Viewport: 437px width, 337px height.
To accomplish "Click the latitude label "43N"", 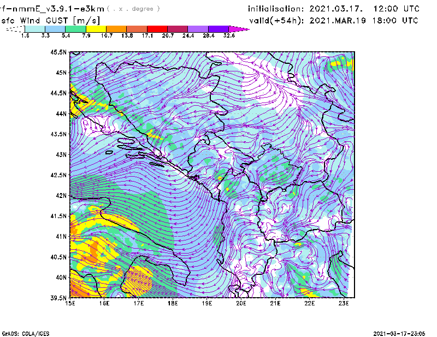I will [61, 154].
